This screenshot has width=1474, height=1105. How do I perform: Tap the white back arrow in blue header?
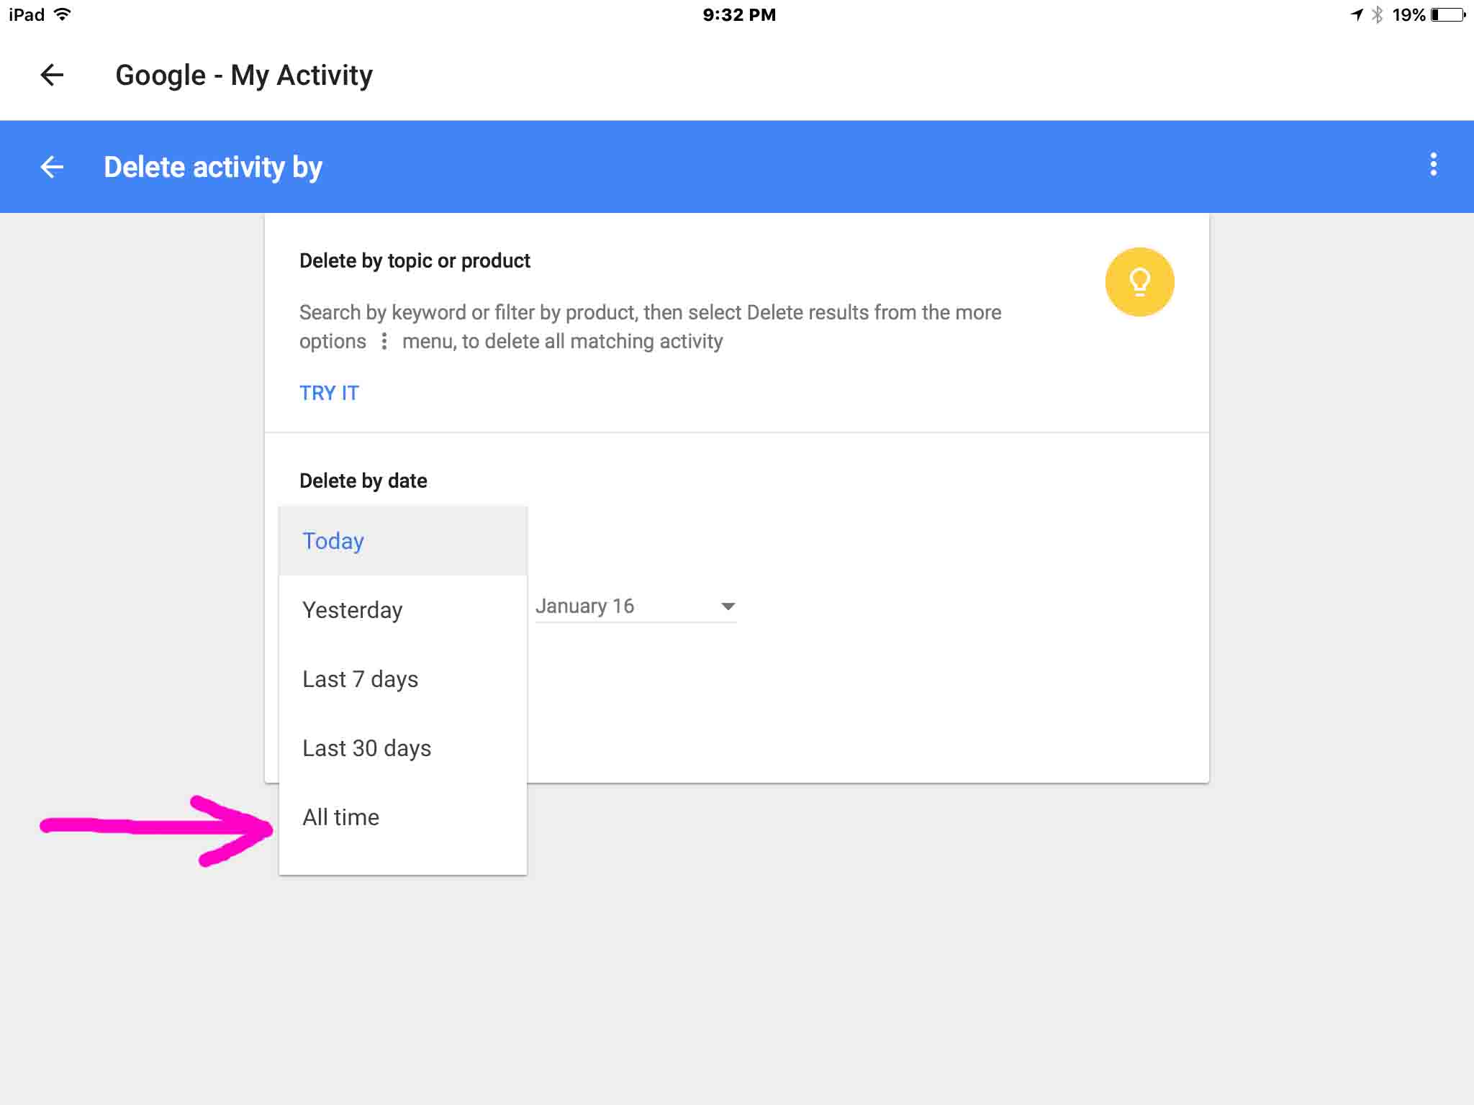click(x=52, y=167)
